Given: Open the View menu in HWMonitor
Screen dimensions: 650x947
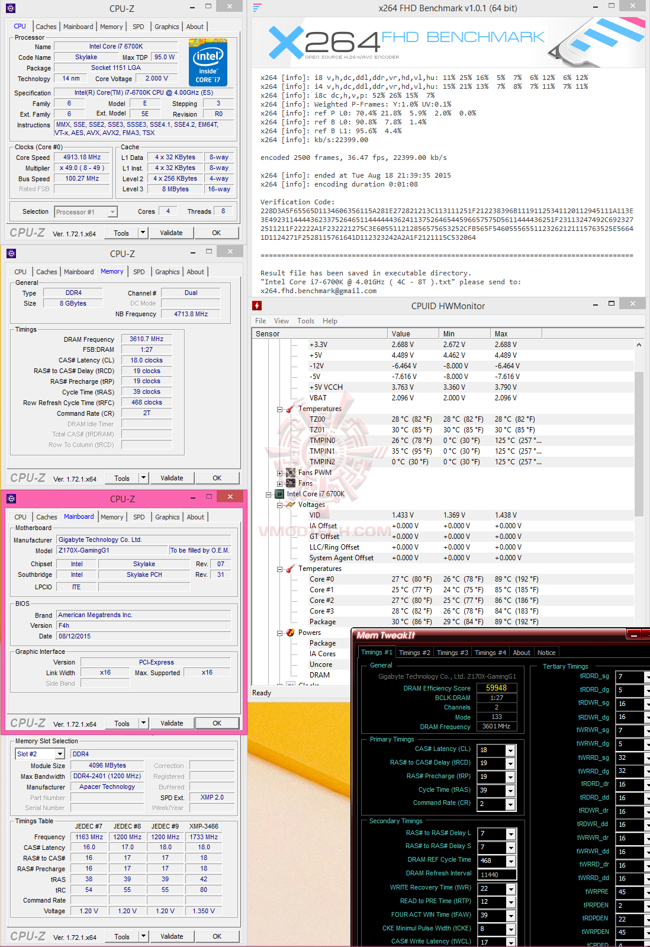Looking at the screenshot, I should pyautogui.click(x=281, y=321).
